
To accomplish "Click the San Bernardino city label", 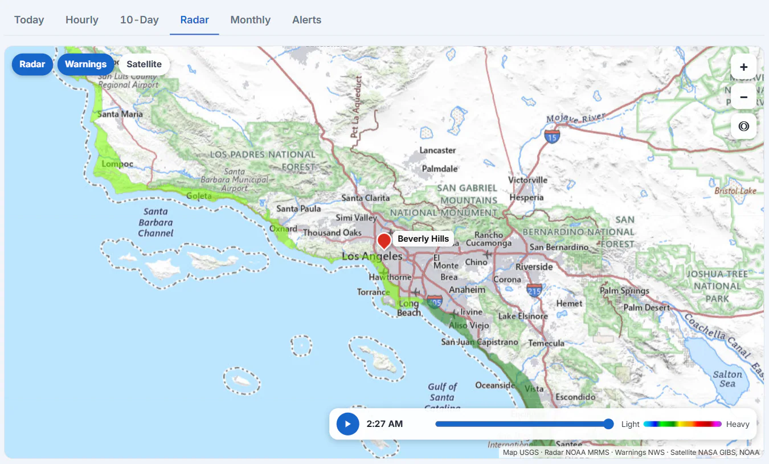I will (559, 247).
